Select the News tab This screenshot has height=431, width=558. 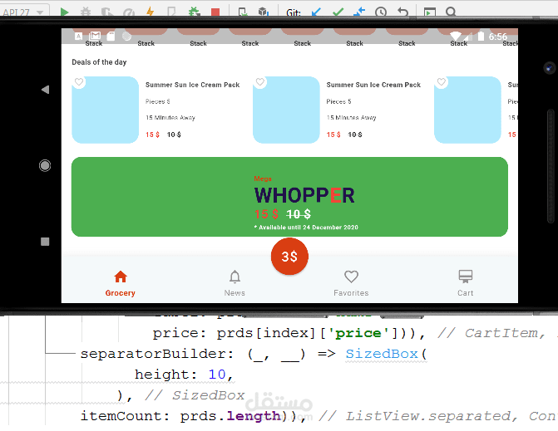click(x=235, y=283)
